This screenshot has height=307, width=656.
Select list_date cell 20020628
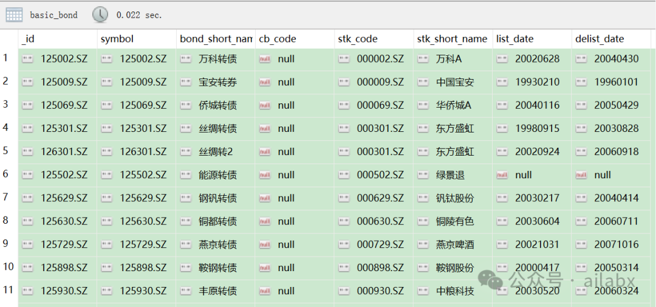pos(531,59)
